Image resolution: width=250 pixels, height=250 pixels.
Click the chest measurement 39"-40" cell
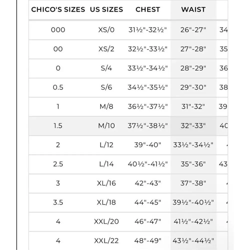[x=147, y=145]
